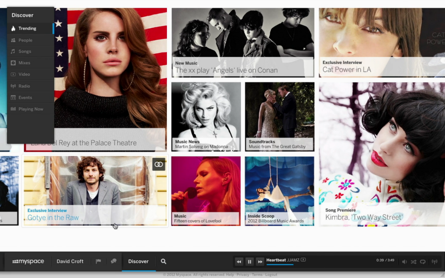Click the bars icon beside Playing Now
Image resolution: width=445 pixels, height=278 pixels.
pos(13,109)
